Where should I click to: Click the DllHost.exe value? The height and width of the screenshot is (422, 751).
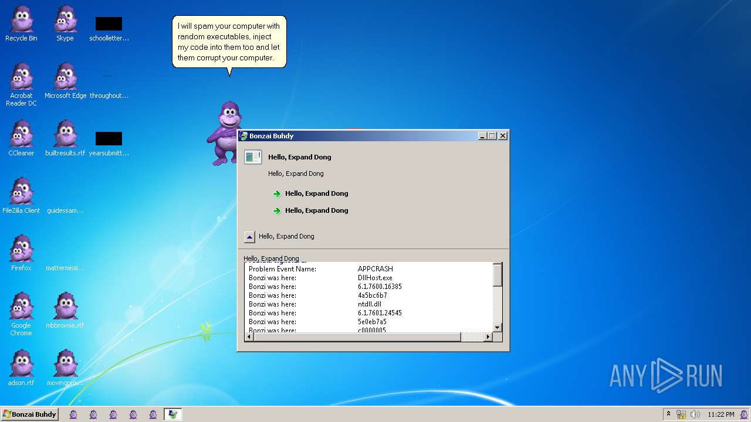pos(375,278)
